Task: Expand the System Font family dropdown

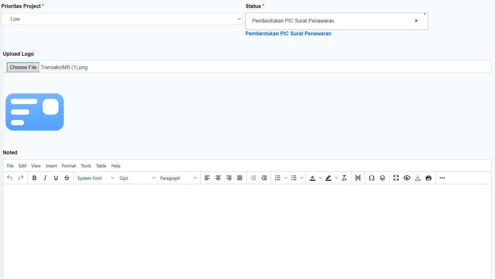Action: tap(95, 178)
